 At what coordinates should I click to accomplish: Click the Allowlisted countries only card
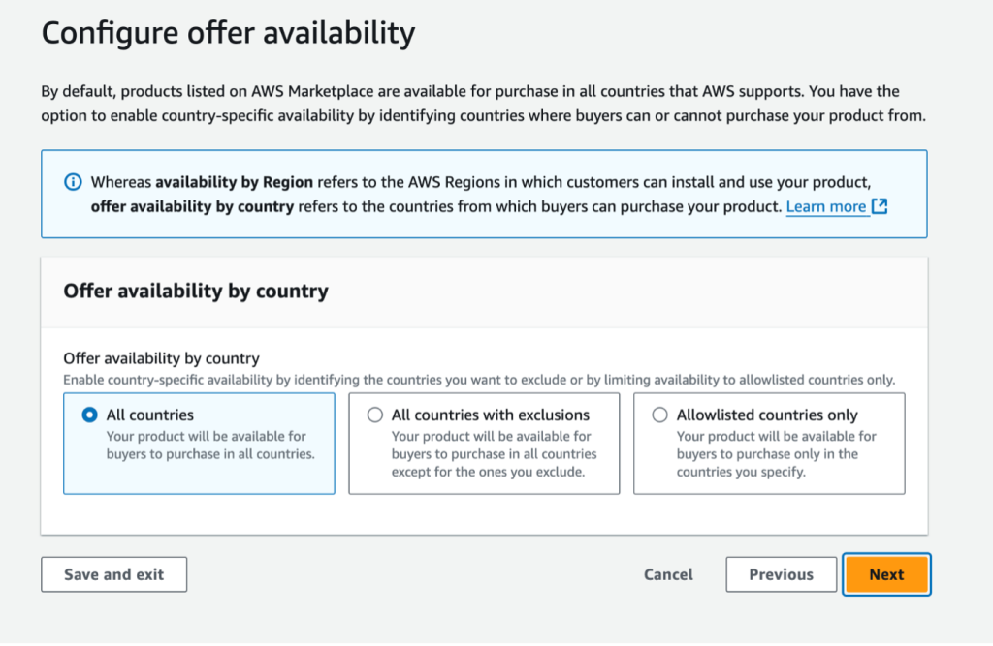coord(769,444)
